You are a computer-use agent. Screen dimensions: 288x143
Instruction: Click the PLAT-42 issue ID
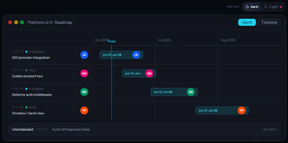tap(18, 52)
